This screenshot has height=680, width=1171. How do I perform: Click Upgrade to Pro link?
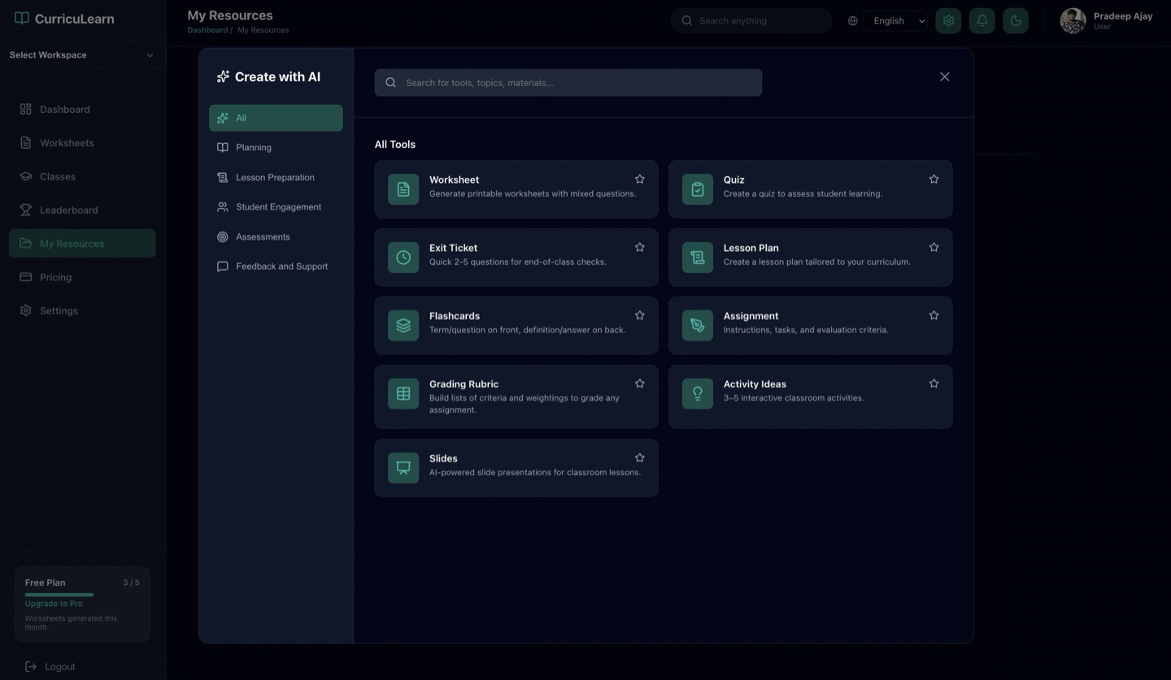click(x=54, y=604)
